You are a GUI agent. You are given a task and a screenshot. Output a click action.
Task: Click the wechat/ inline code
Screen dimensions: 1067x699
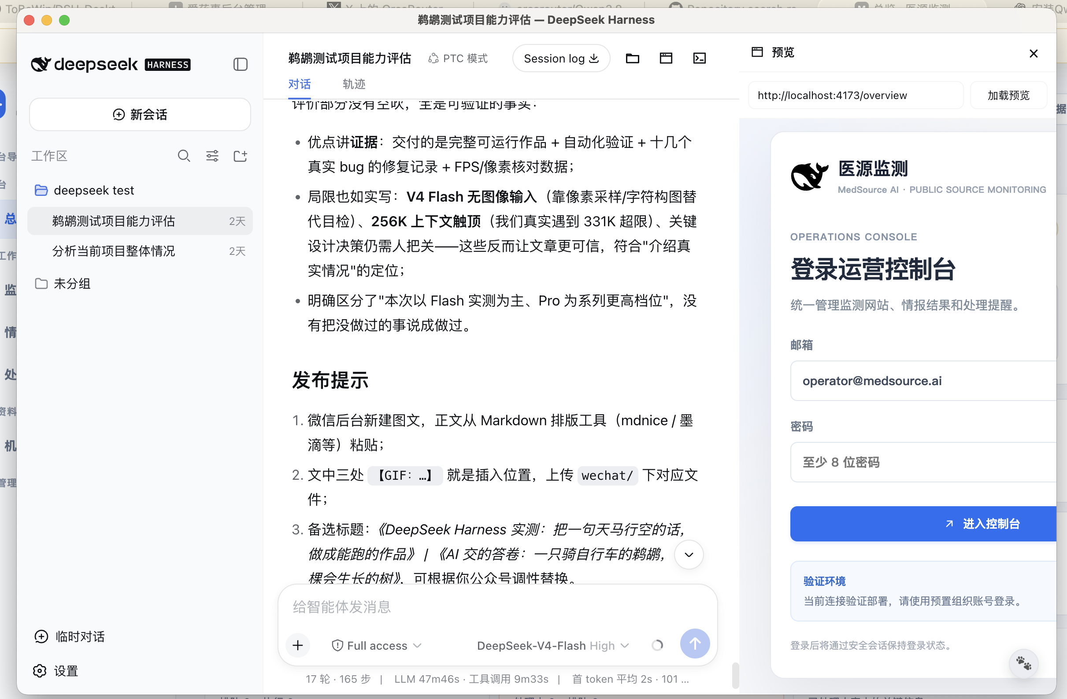tap(607, 475)
